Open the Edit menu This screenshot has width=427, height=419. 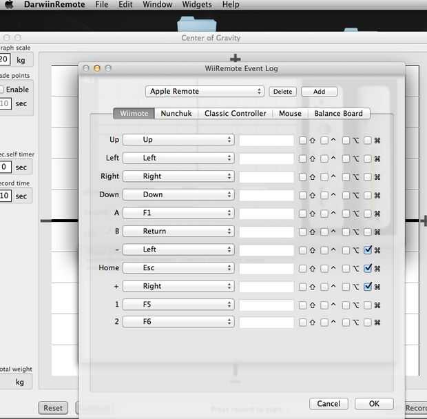125,4
